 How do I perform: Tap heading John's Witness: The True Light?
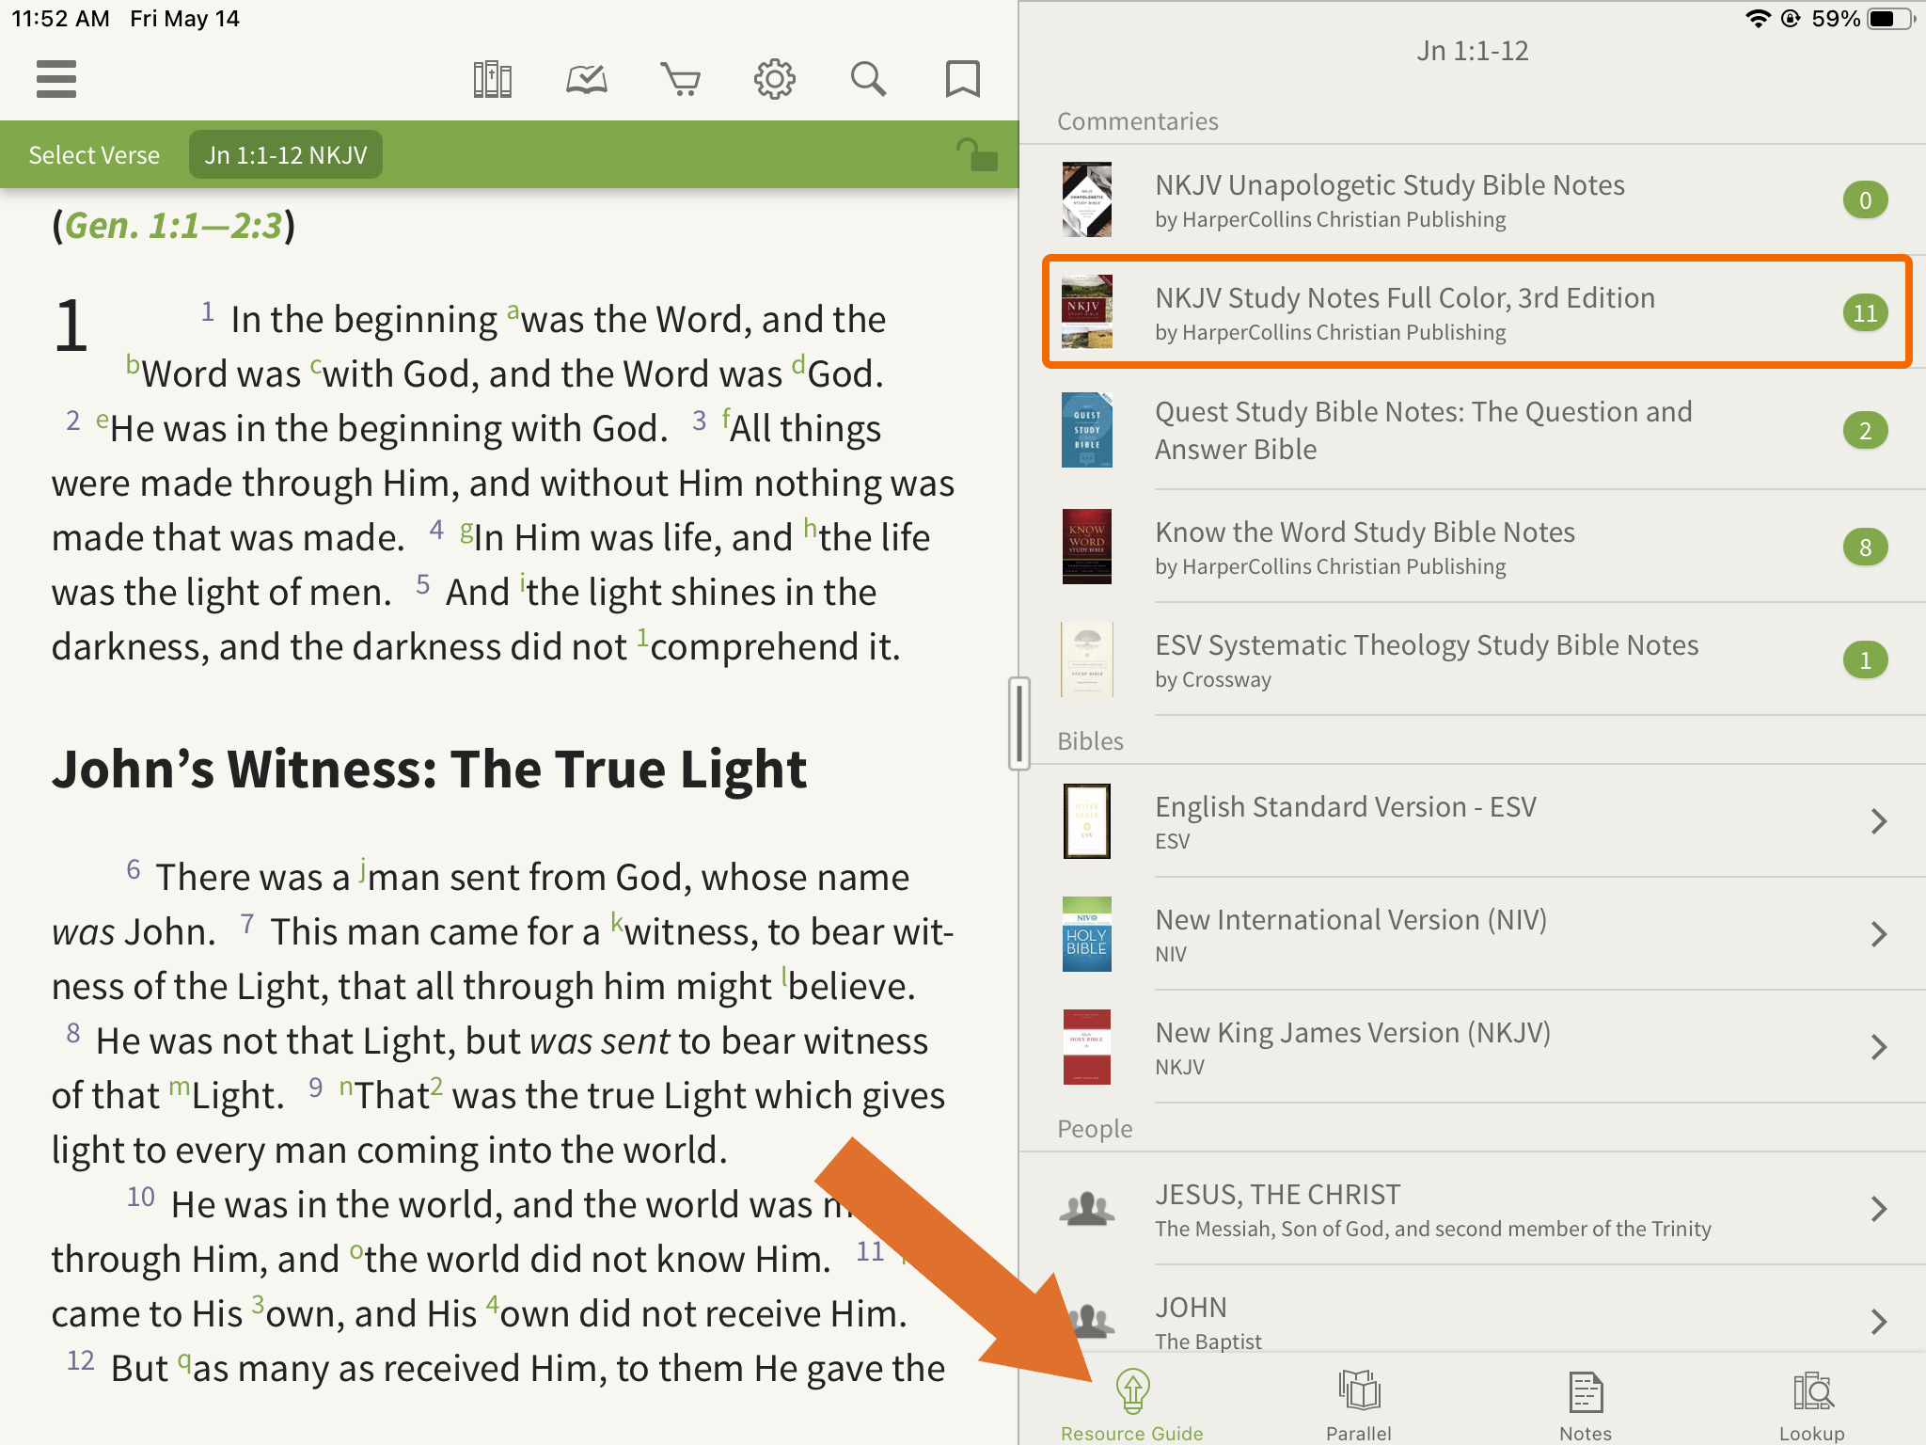[429, 769]
